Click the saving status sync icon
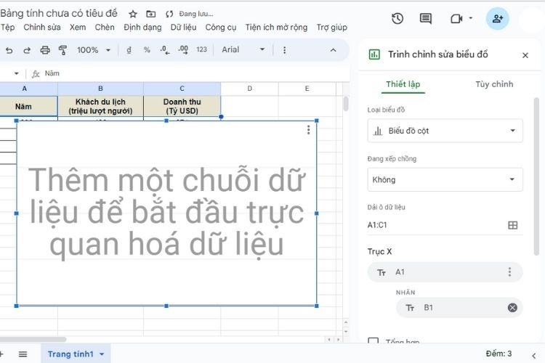 tap(169, 15)
